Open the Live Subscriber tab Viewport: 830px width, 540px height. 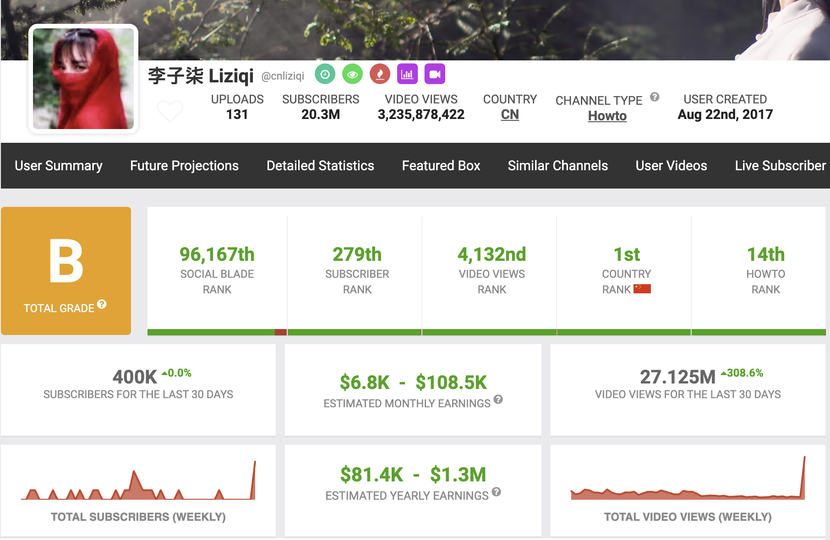tap(781, 166)
